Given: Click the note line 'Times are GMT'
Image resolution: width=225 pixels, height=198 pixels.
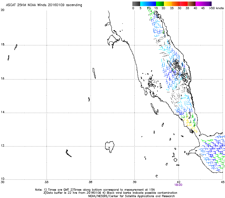Looking at the screenshot, I should (59, 190).
